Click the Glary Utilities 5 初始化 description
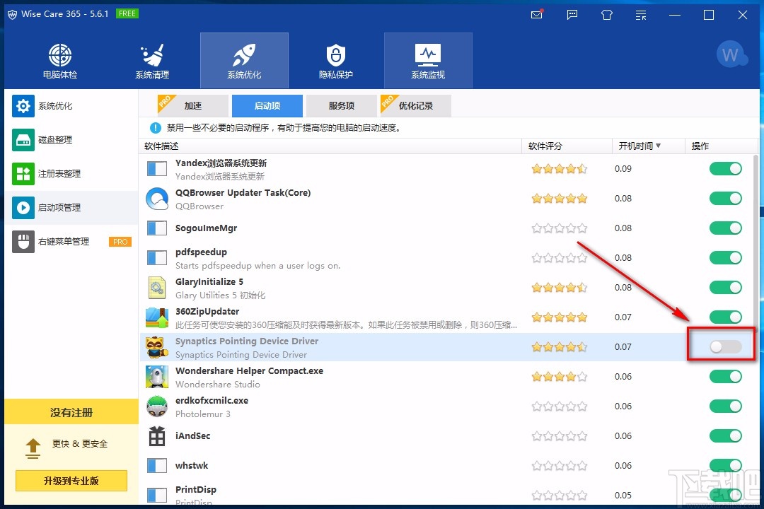The height and width of the screenshot is (509, 764). [220, 296]
